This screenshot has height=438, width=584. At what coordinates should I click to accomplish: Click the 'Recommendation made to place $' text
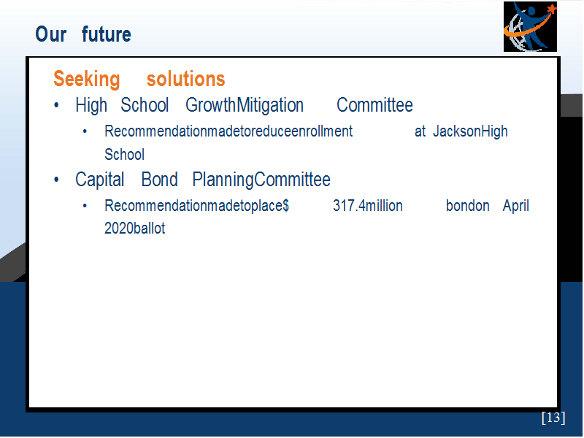[x=196, y=206]
